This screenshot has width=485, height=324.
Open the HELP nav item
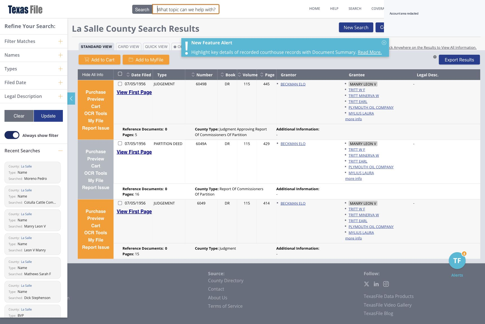pos(334,9)
